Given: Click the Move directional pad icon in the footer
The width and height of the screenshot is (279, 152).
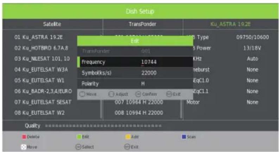Looking at the screenshot, I should point(24,147).
